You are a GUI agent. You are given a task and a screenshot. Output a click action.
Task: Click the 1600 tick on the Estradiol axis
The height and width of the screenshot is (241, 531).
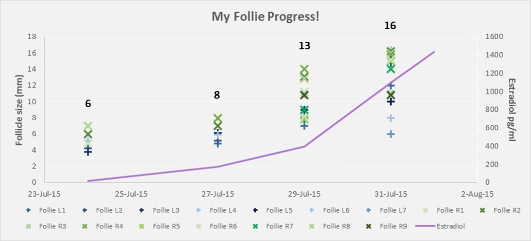(x=492, y=37)
